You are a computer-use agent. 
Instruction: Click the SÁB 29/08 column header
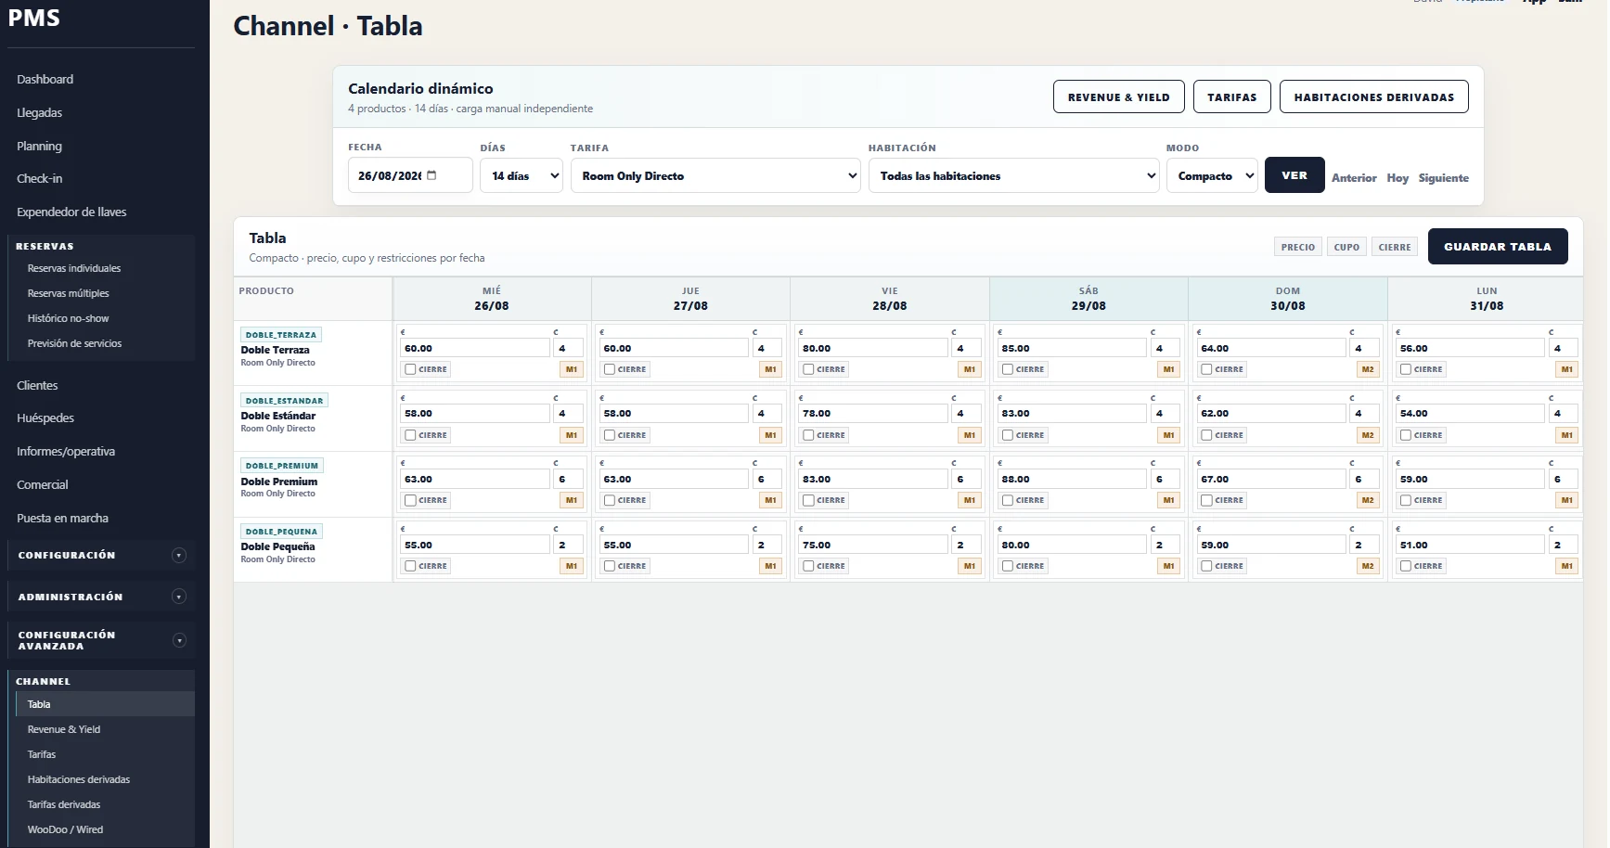point(1088,299)
